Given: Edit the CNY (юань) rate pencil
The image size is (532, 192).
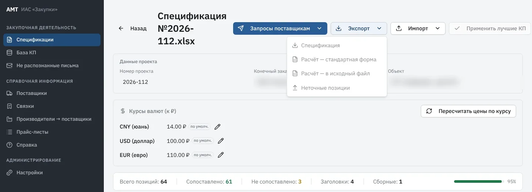Looking at the screenshot, I should coord(218,127).
